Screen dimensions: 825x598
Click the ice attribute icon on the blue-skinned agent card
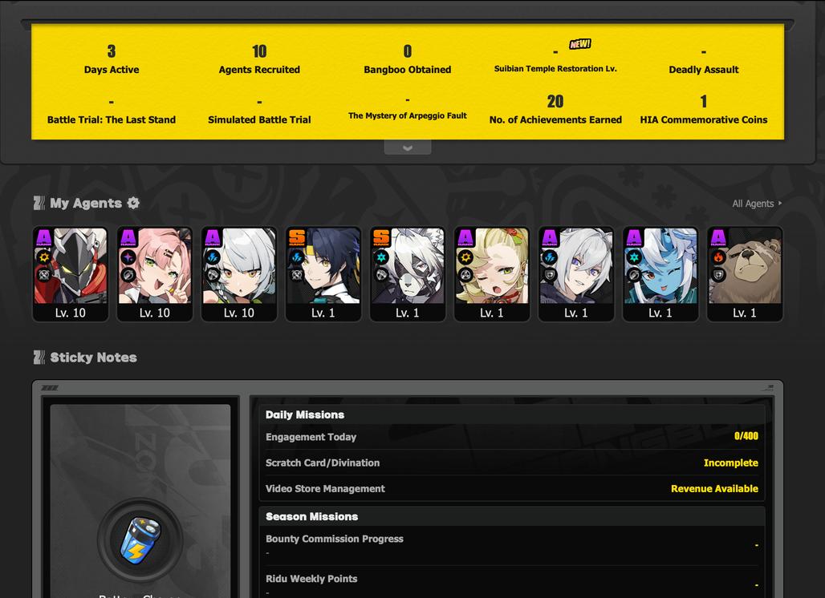pos(633,257)
